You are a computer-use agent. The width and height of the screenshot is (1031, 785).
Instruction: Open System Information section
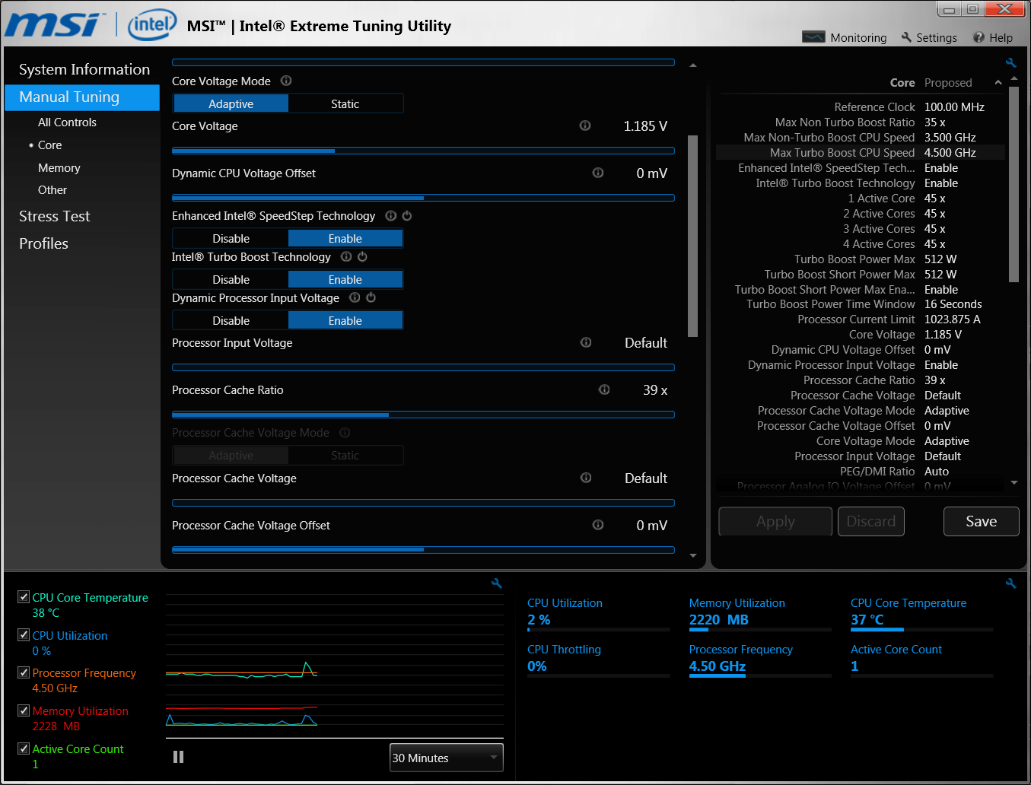[x=84, y=69]
